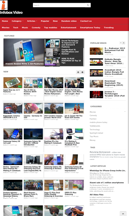Open PCs Making A Comeback & New MacBook thumbnail

(x=74, y=134)
